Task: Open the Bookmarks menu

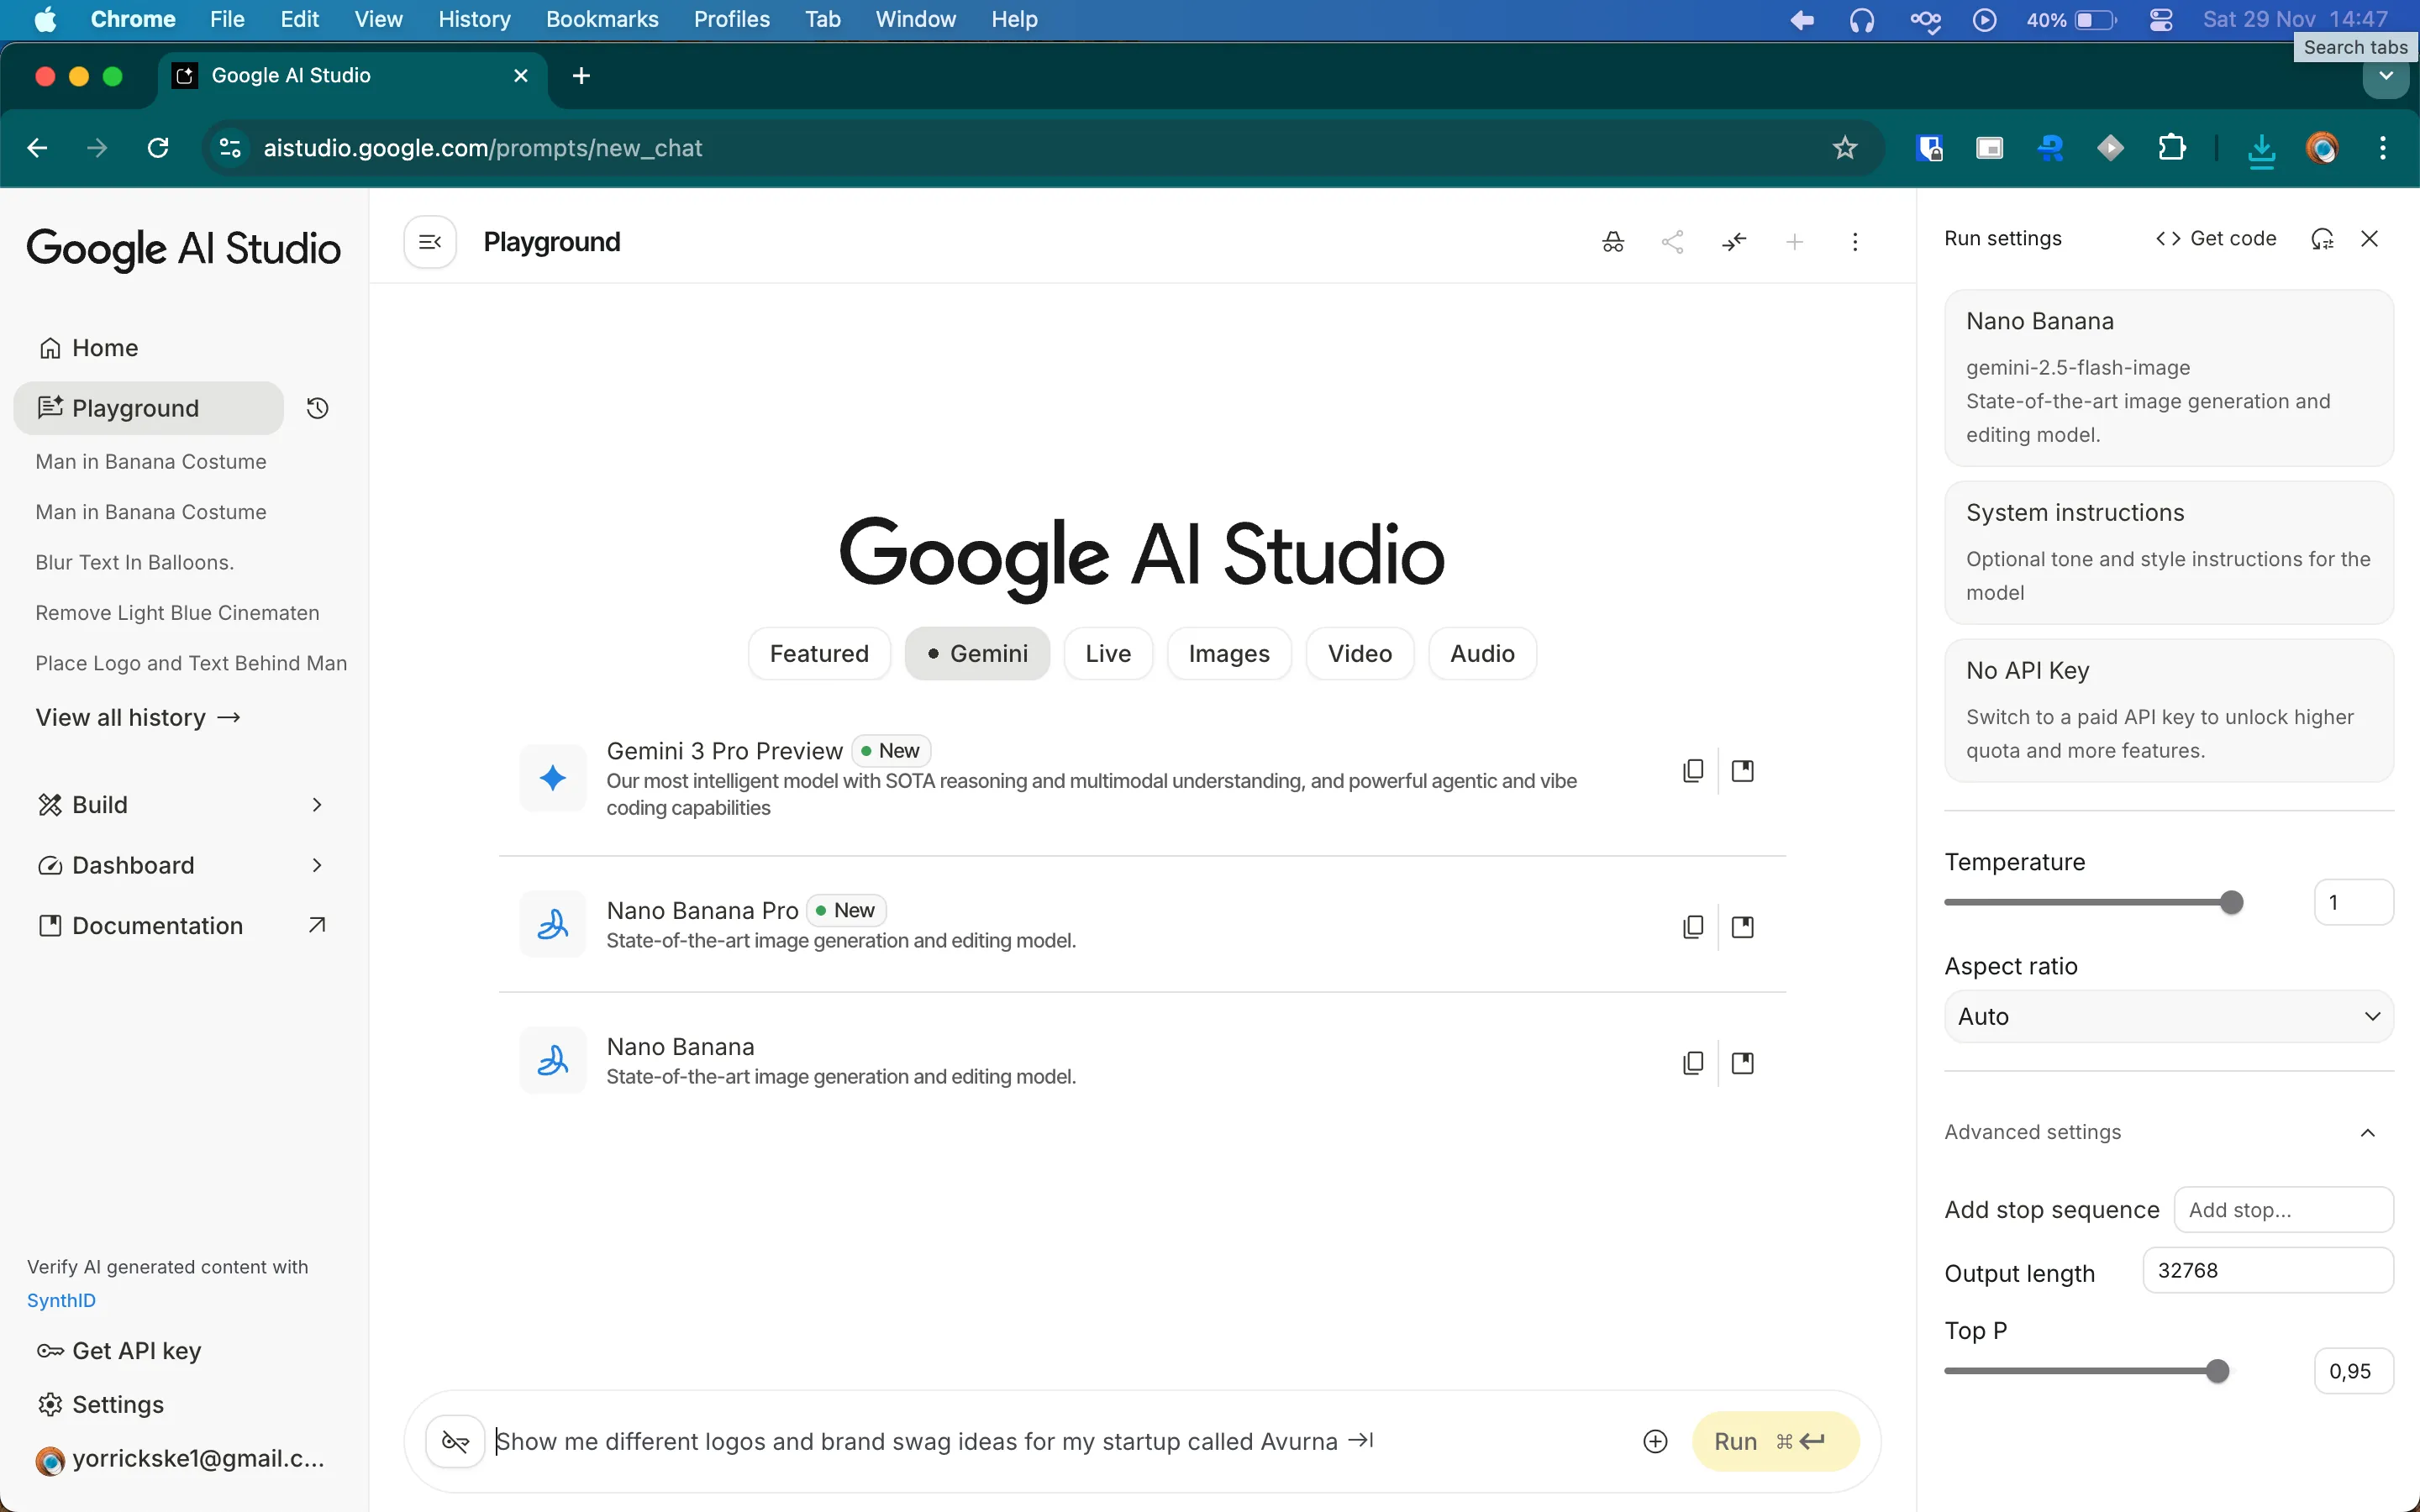Action: click(602, 19)
